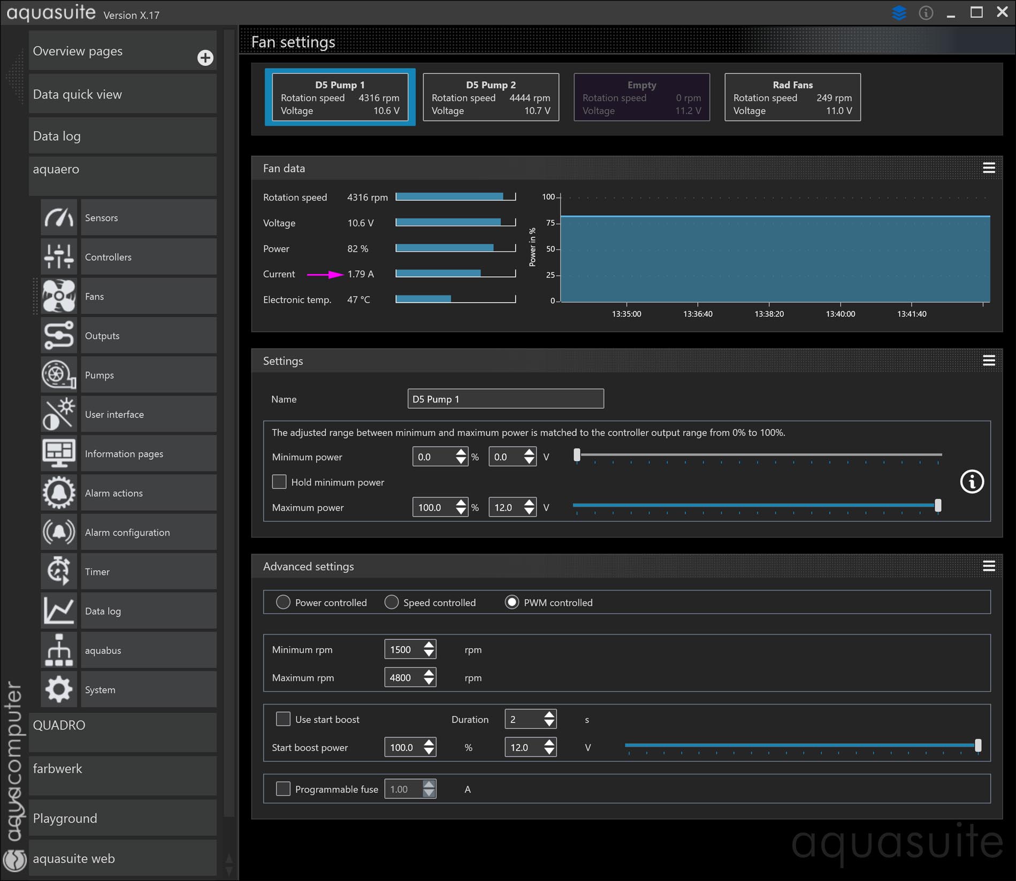1016x881 pixels.
Task: Open the Pumps icon
Action: 59,375
